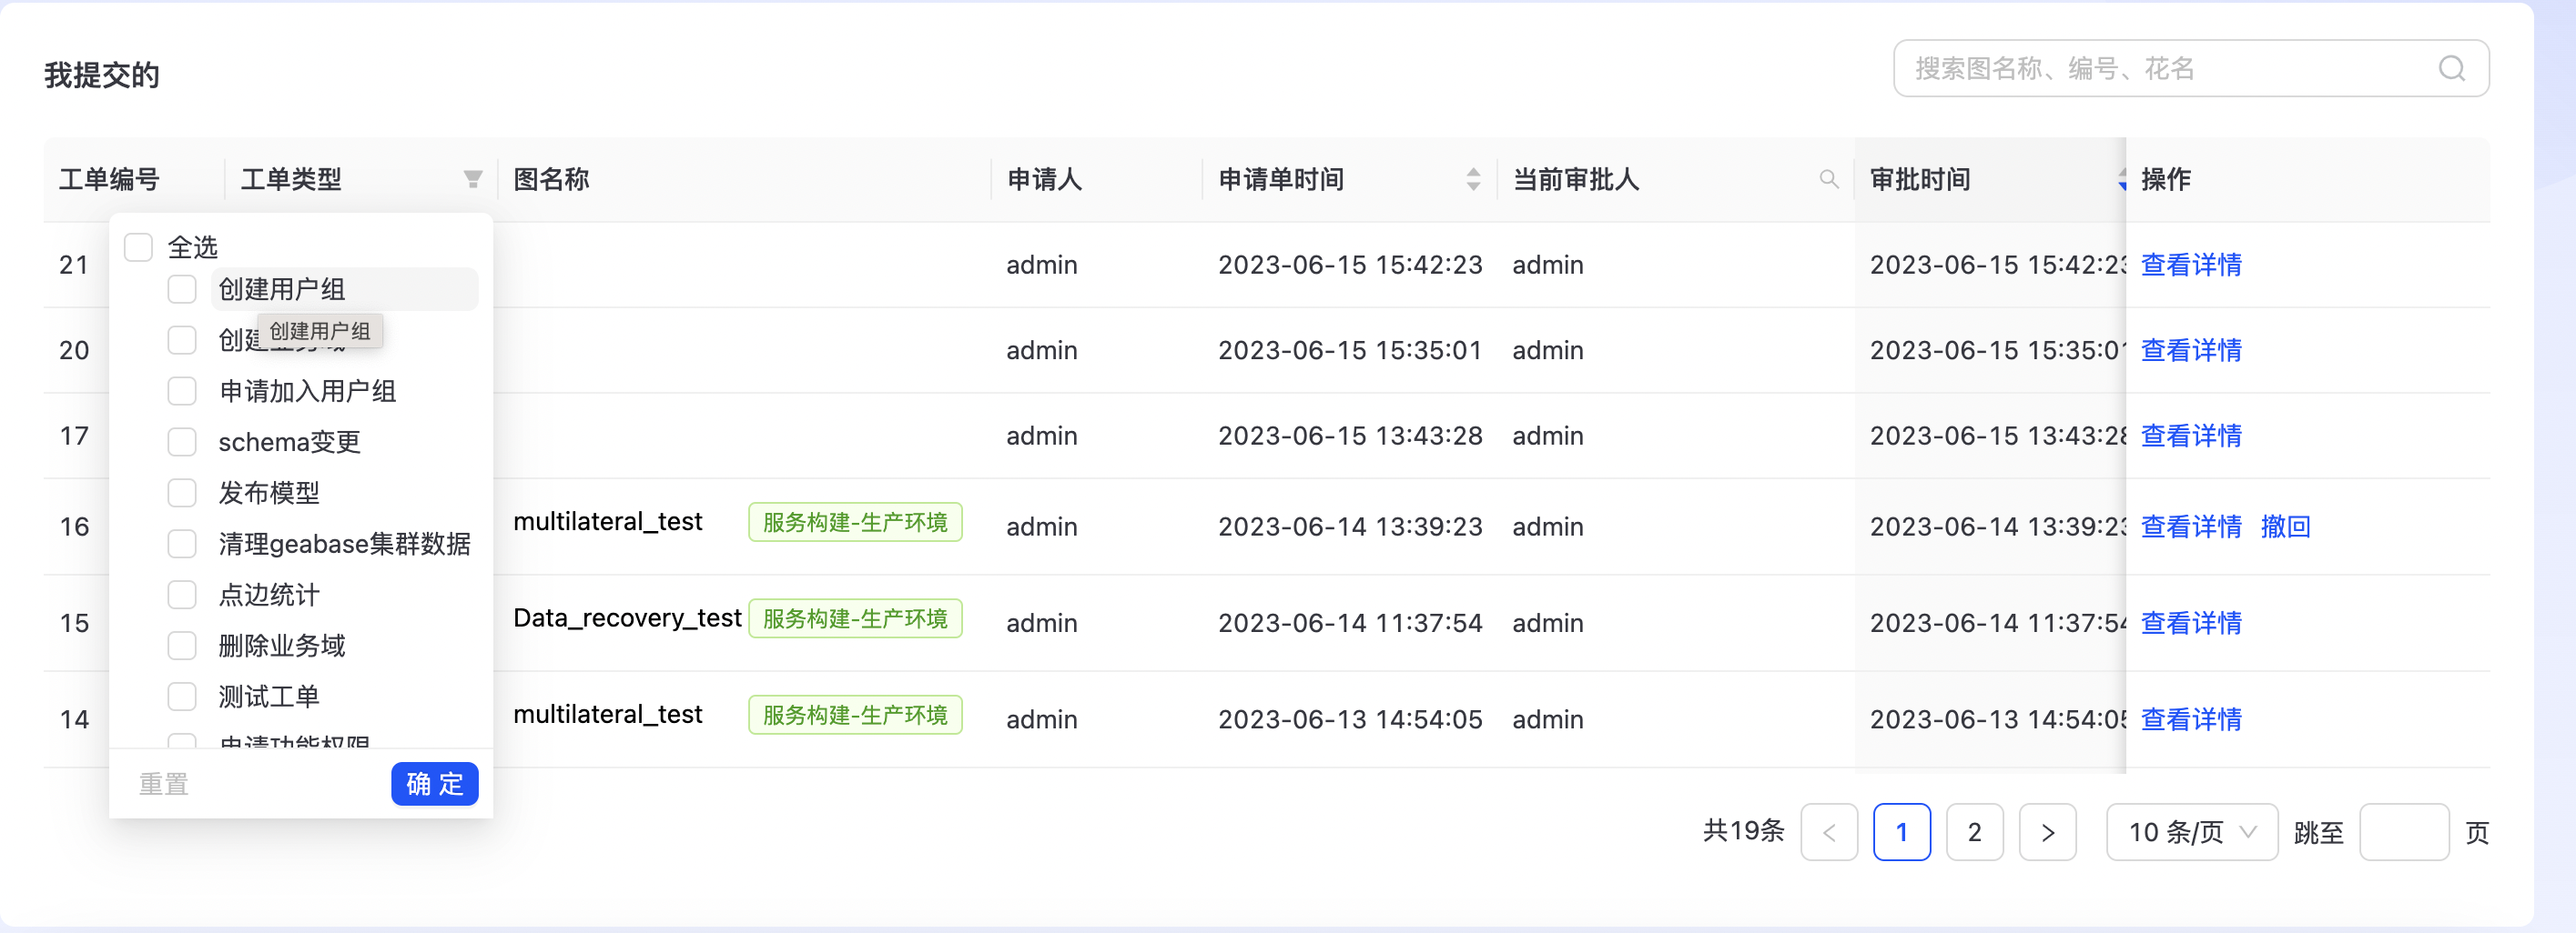Open 查看详情 for work order 21

[2190, 265]
